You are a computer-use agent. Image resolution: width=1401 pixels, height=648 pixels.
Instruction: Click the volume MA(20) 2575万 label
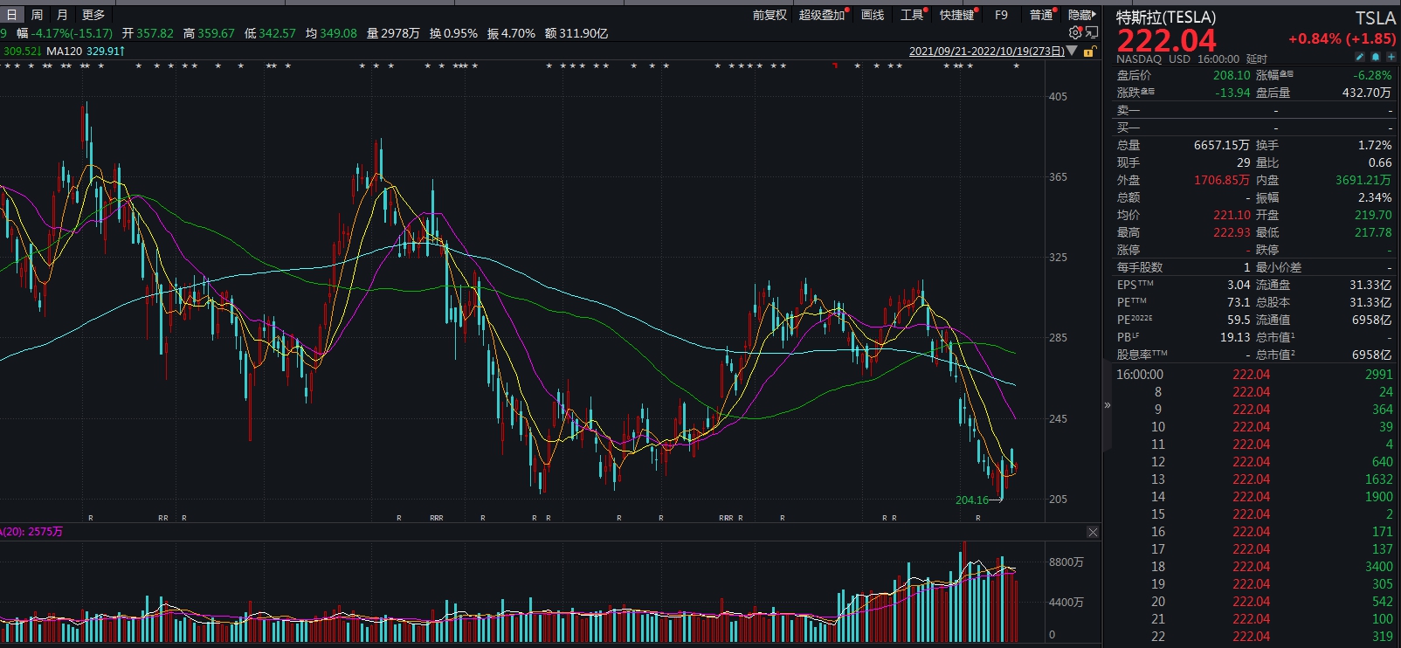pyautogui.click(x=32, y=532)
